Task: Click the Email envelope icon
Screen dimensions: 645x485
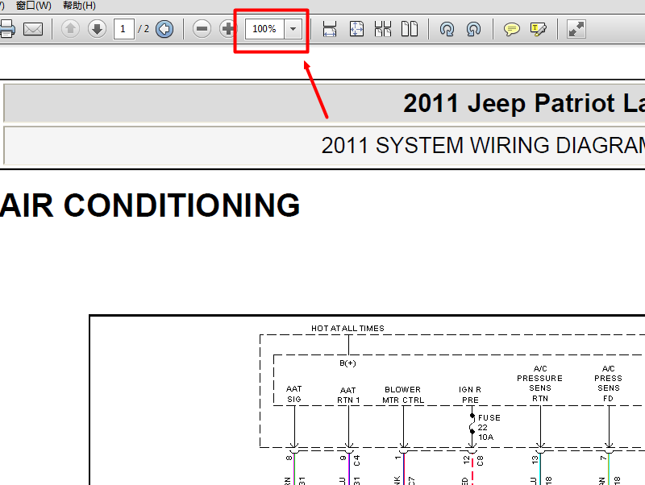Action: [x=33, y=29]
